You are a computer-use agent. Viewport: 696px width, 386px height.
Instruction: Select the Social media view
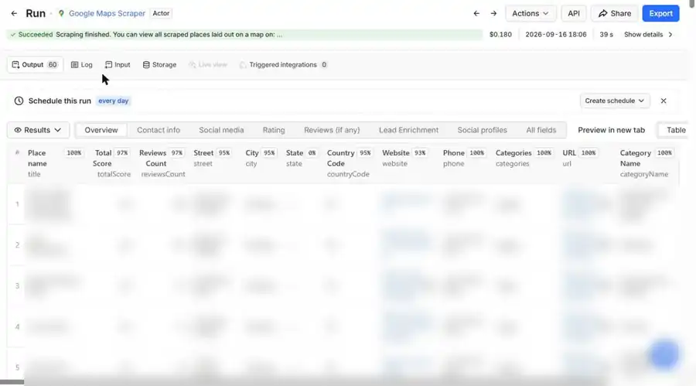point(221,130)
